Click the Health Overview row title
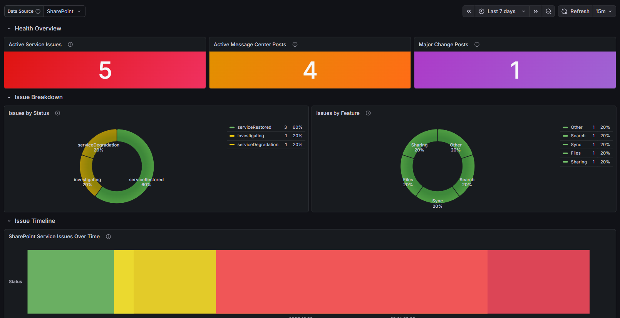Image resolution: width=620 pixels, height=318 pixels. [x=38, y=29]
